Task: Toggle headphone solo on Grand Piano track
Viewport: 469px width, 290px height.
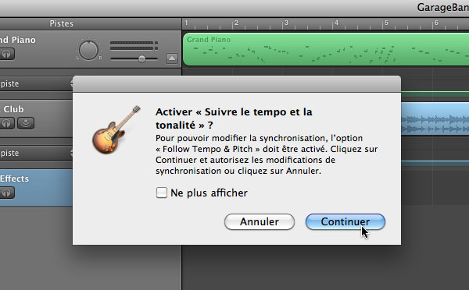Action: [x=6, y=54]
